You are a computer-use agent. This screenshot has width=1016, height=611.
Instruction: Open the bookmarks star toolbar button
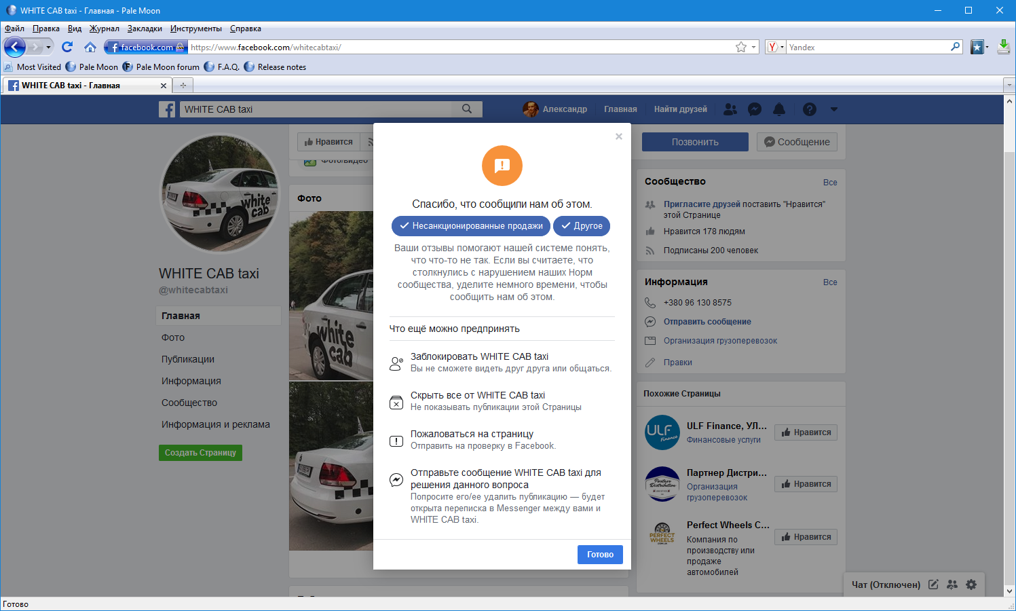click(977, 47)
